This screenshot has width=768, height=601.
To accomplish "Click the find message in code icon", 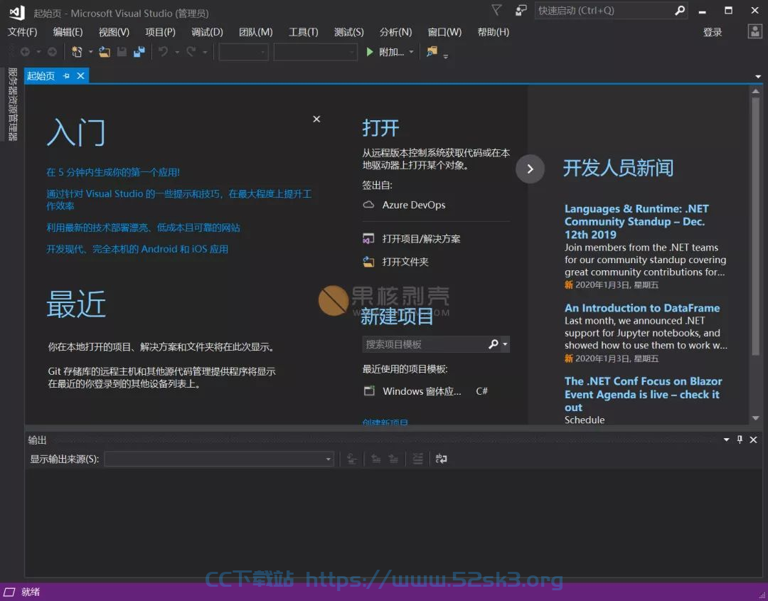I will [352, 459].
